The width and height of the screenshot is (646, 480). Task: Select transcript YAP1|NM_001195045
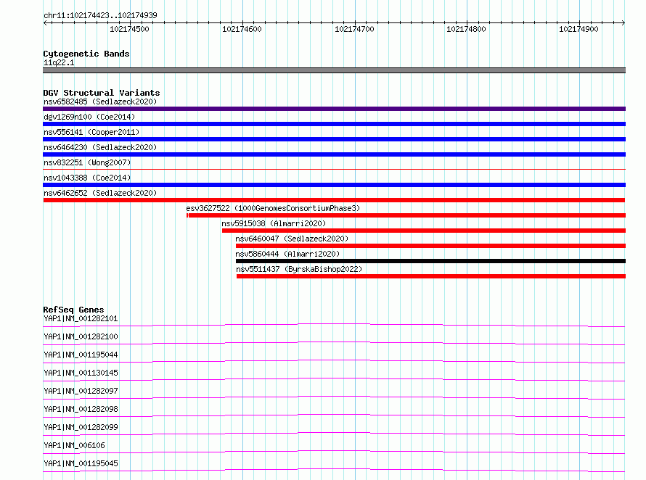pyautogui.click(x=81, y=463)
